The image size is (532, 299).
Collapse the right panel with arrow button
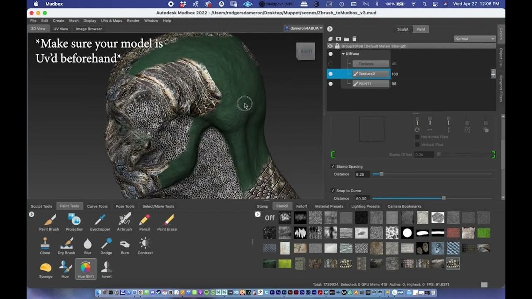coord(330,29)
